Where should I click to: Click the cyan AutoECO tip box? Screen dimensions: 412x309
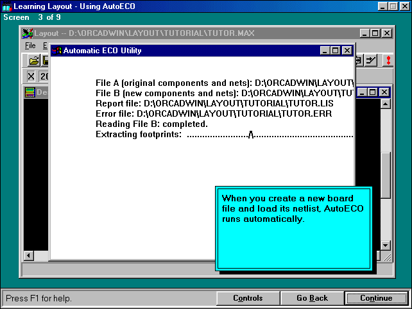click(293, 228)
